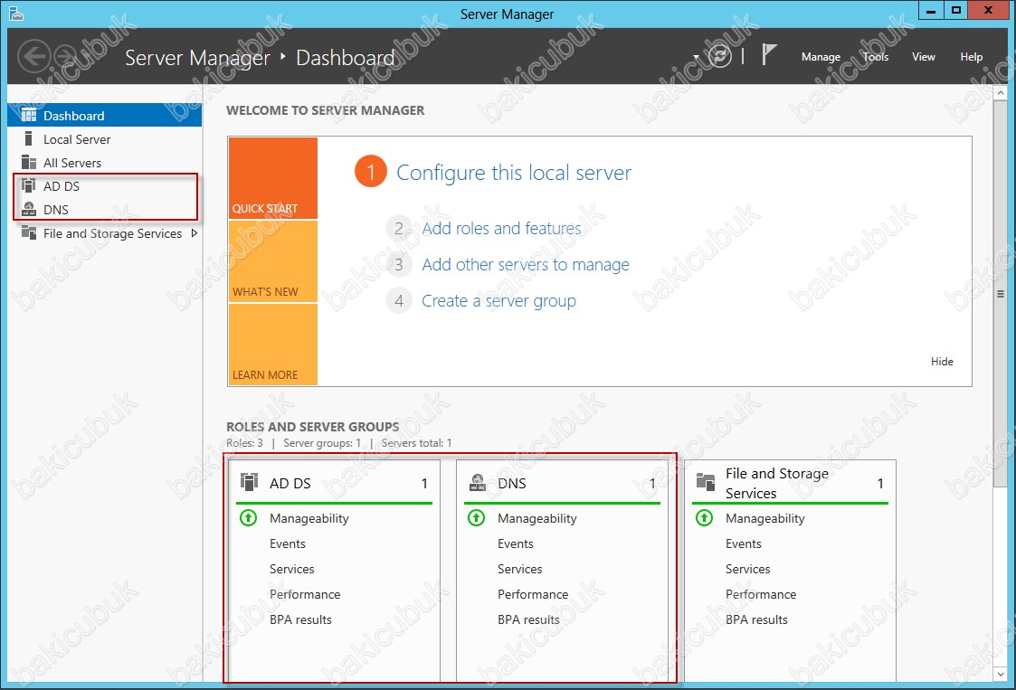Viewport: 1016px width, 690px height.
Task: Click the DNS tile icon
Action: pyautogui.click(x=478, y=483)
